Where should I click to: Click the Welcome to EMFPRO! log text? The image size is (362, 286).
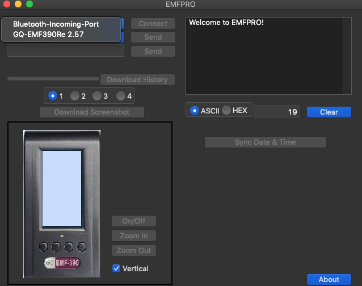226,22
